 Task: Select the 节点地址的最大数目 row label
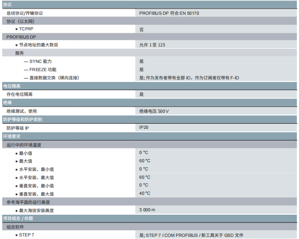coord(38,45)
